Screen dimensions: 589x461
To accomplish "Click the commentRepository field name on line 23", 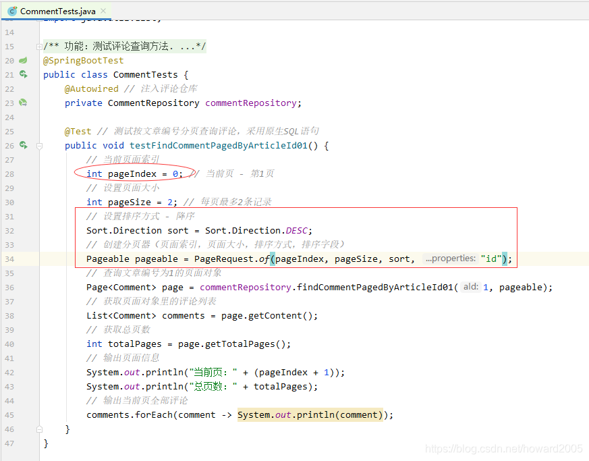I will click(251, 103).
